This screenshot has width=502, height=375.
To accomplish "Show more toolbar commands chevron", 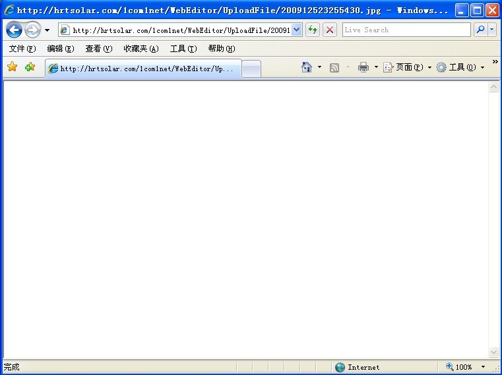I will coord(495,62).
